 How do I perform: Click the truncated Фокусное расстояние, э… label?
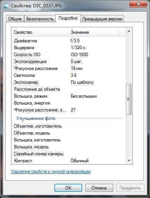(x=40, y=110)
